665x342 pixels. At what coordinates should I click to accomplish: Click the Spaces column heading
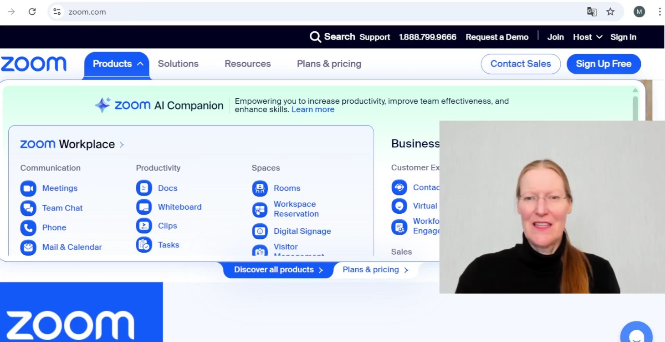coord(266,168)
